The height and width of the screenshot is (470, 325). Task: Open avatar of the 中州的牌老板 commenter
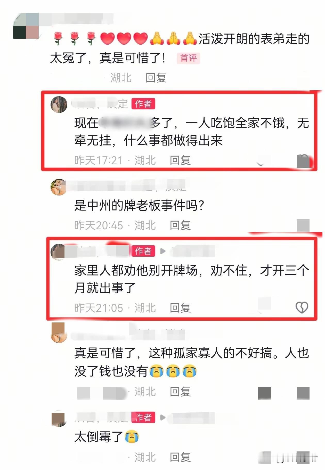pos(58,187)
